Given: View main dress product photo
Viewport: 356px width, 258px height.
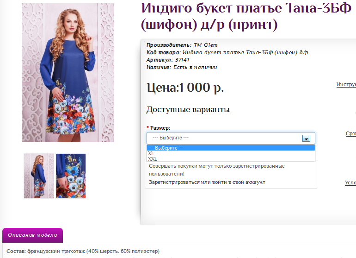Looking at the screenshot, I should (x=68, y=73).
